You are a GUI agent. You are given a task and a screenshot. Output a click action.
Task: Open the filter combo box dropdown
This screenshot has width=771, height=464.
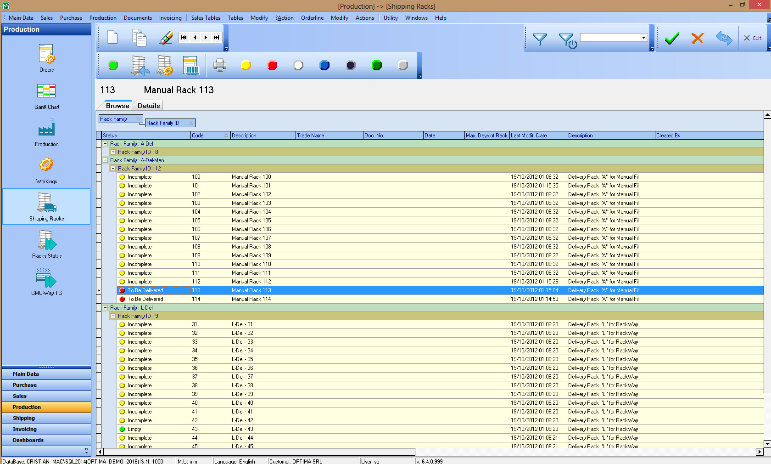point(643,38)
